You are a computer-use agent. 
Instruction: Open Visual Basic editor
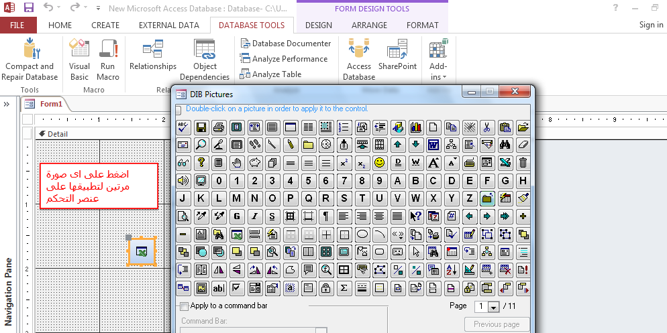80,59
